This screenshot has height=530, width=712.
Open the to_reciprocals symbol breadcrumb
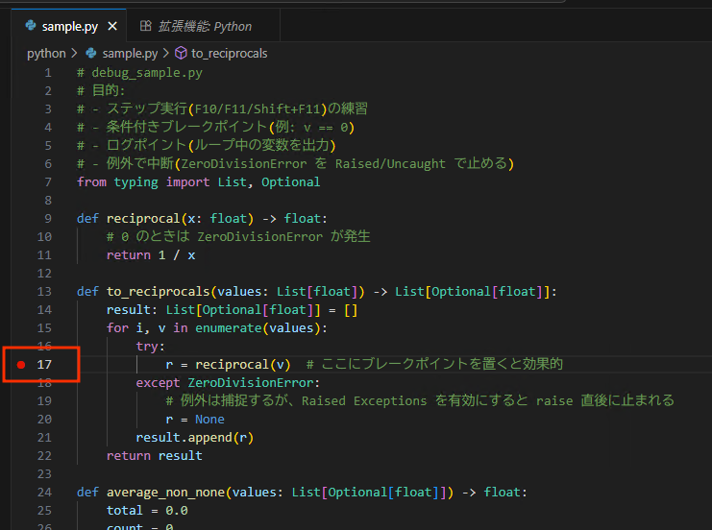[230, 54]
